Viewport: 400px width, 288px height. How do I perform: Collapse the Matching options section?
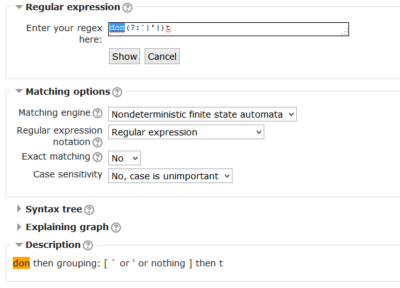coord(19,91)
